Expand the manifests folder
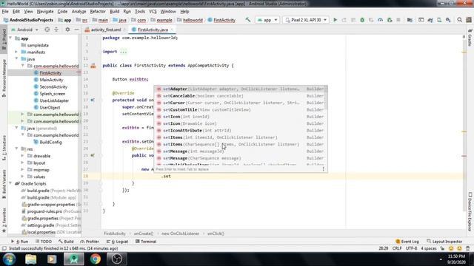Viewport: 474px width, 266px height. (x=16, y=52)
